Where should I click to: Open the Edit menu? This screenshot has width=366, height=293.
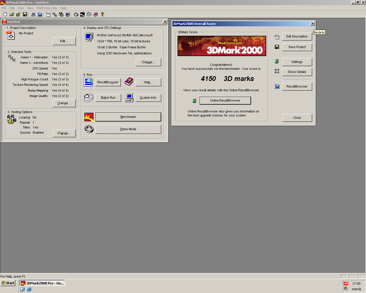pyautogui.click(x=12, y=8)
